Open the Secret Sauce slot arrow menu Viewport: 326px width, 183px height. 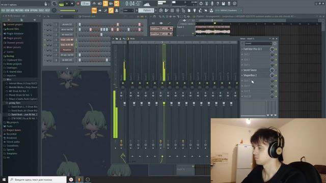tap(242, 70)
